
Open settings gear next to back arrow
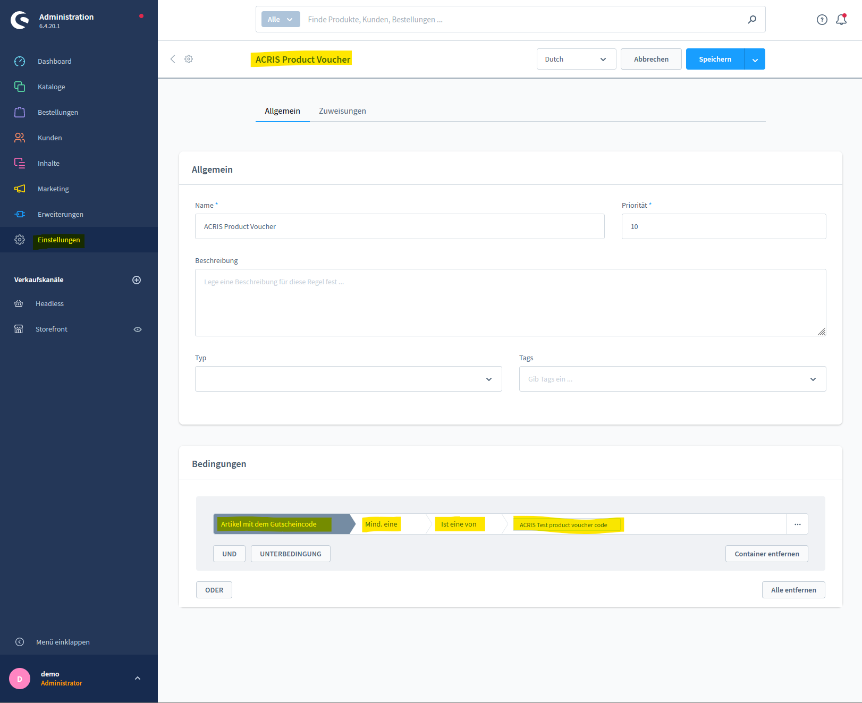pyautogui.click(x=189, y=59)
